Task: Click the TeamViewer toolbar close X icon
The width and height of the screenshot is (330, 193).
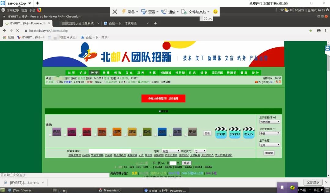Action: pyautogui.click(x=115, y=12)
